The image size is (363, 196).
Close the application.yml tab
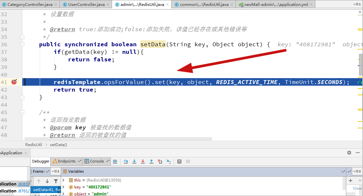(311, 4)
